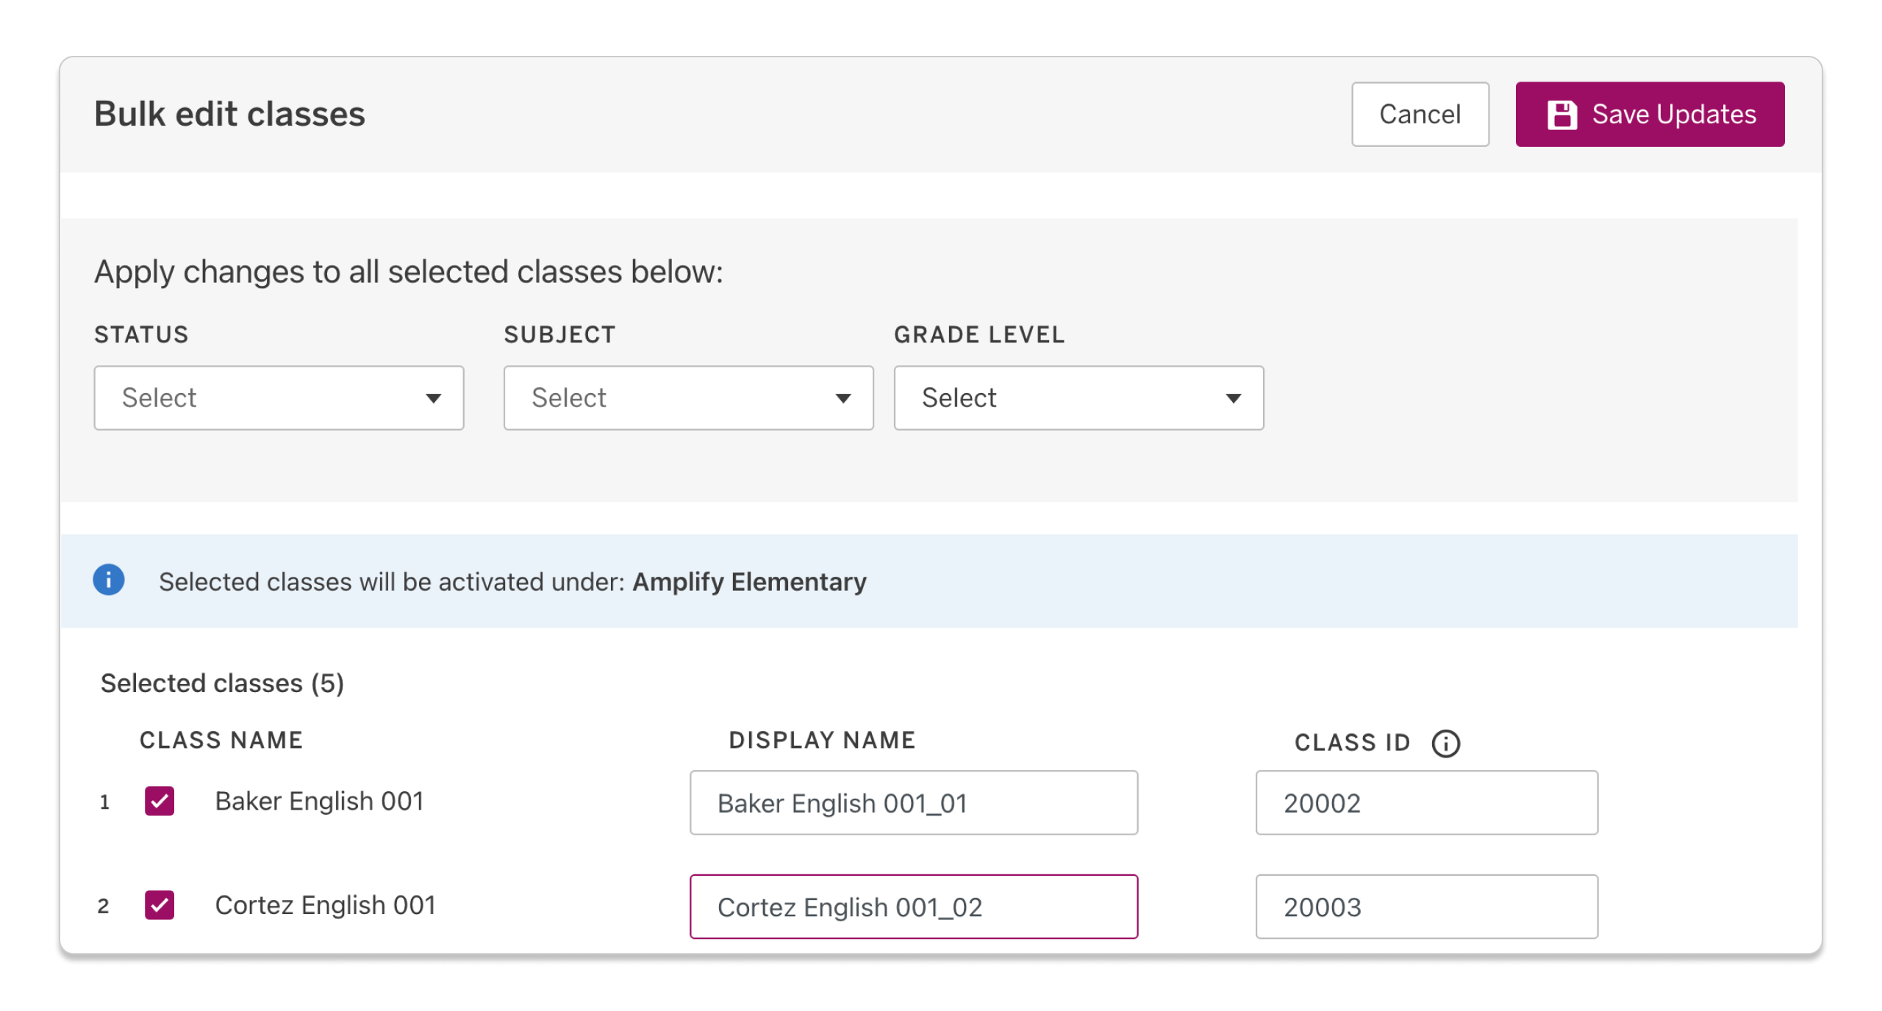This screenshot has height=1011, width=1882.
Task: Click the Class ID field showing 20002
Action: click(x=1426, y=802)
